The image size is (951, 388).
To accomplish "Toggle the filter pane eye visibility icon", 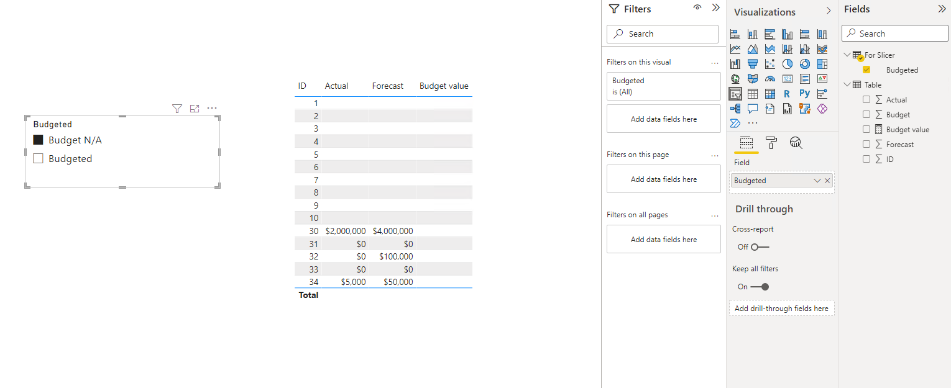I will coord(697,8).
